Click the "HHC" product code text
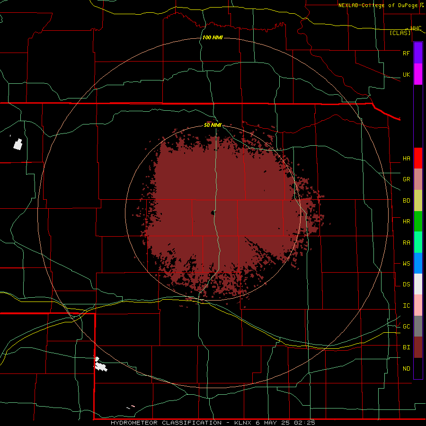 pos(416,28)
